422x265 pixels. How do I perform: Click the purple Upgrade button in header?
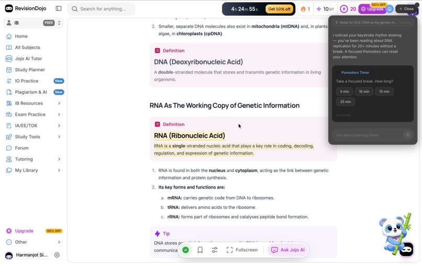coord(372,9)
